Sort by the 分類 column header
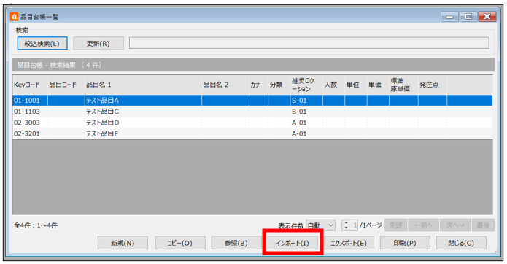 point(279,85)
